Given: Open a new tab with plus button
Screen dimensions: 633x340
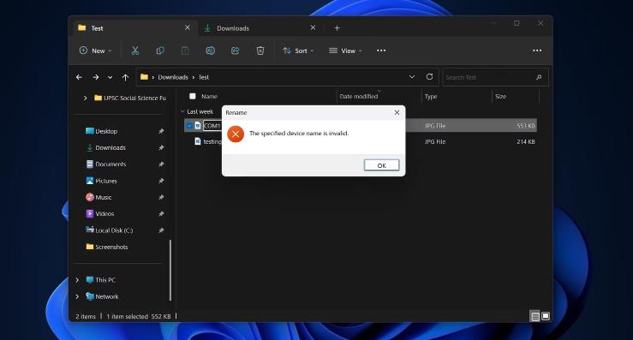Looking at the screenshot, I should coord(337,28).
